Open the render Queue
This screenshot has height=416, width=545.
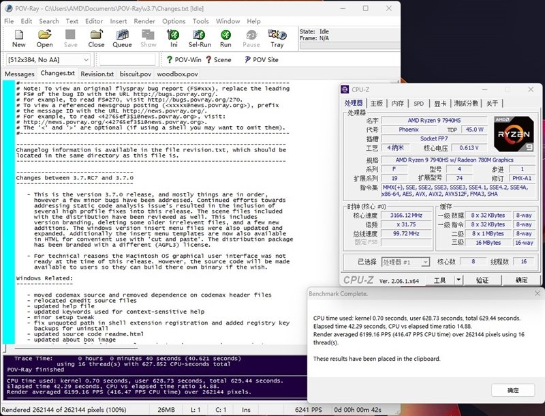[122, 37]
